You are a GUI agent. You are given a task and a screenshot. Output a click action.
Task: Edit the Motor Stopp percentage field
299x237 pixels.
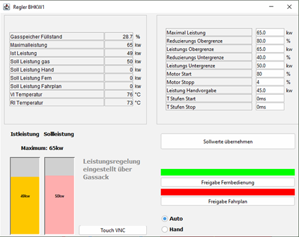point(270,82)
